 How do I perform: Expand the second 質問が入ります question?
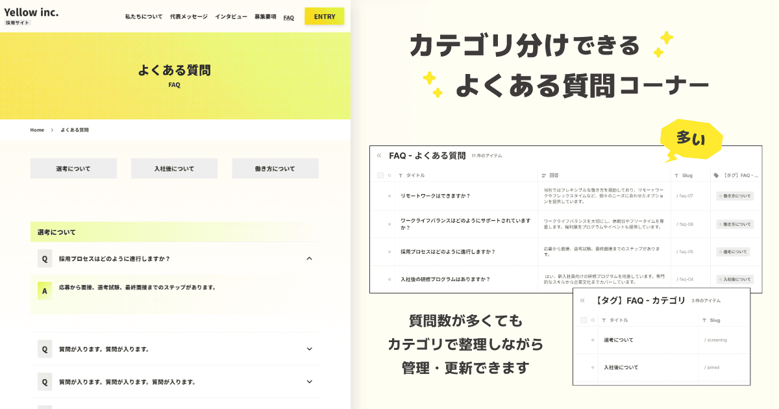point(310,382)
